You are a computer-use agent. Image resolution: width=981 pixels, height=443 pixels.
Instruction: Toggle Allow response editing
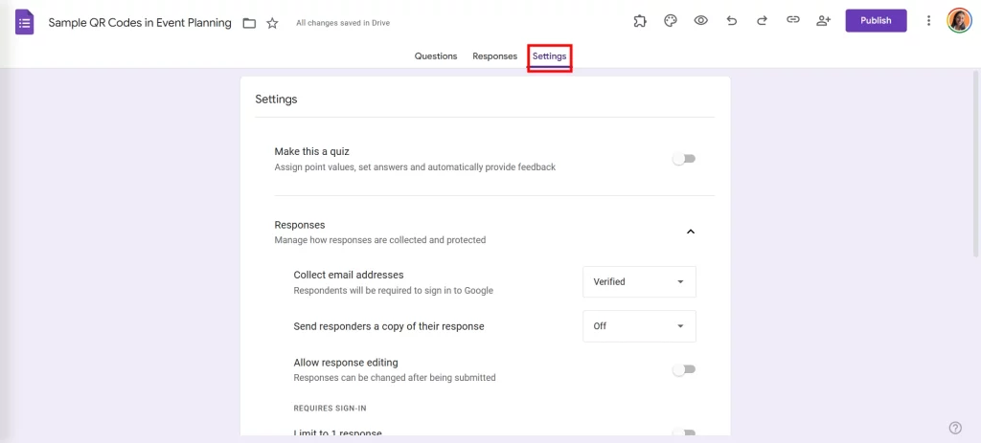tap(684, 369)
